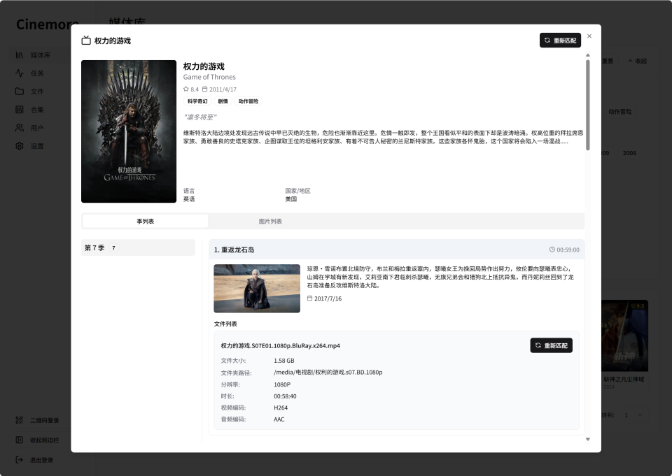Viewport: 672px width, 476px height.
Task: Click the users icon beside 用户
Action: coord(20,128)
